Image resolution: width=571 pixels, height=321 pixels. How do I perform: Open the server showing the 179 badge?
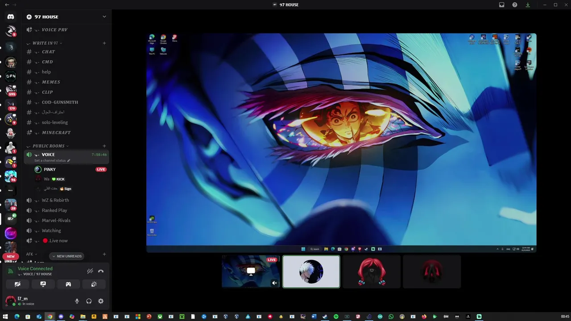(x=11, y=105)
